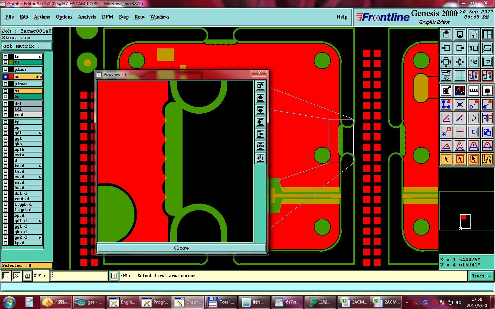Image resolution: width=495 pixels, height=309 pixels.
Task: Open the Help menu
Action: [342, 17]
